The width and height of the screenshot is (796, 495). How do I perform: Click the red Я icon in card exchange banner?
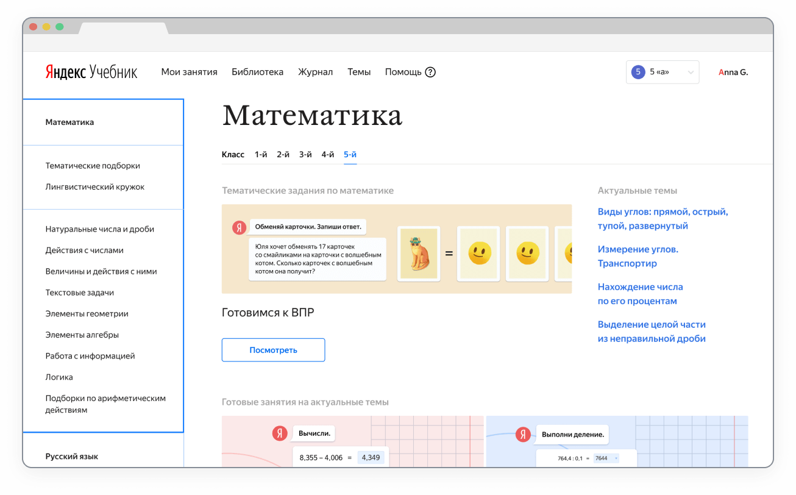240,227
